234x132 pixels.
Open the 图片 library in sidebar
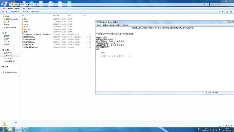tap(8, 39)
